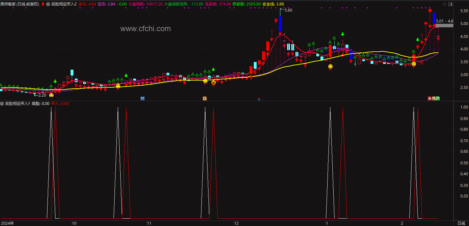Viewport: 469px width, 226px height.
Task: Click the 居然智家 (日线,前复权) title
Action: click(20, 4)
